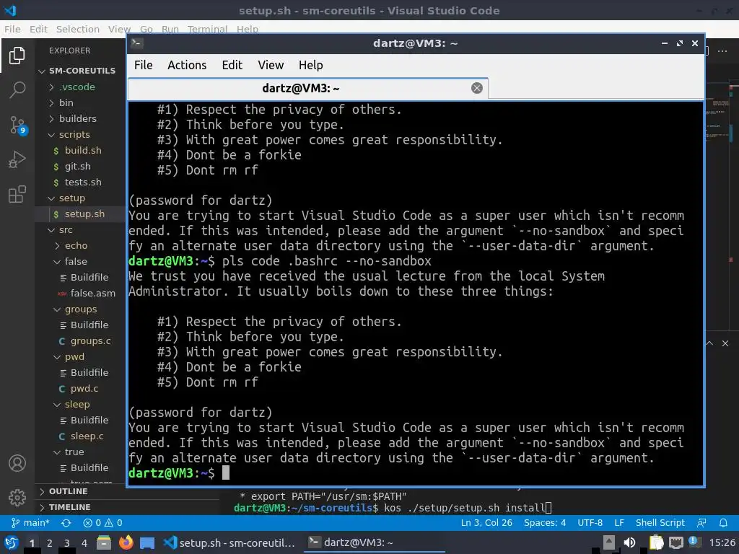Close the dartz@VM3 terminal tab
The width and height of the screenshot is (739, 554).
[x=476, y=88]
